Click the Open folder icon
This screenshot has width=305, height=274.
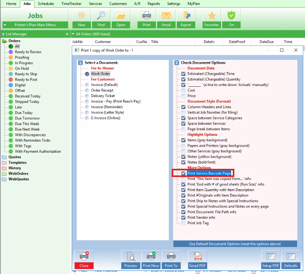(x=121, y=16)
